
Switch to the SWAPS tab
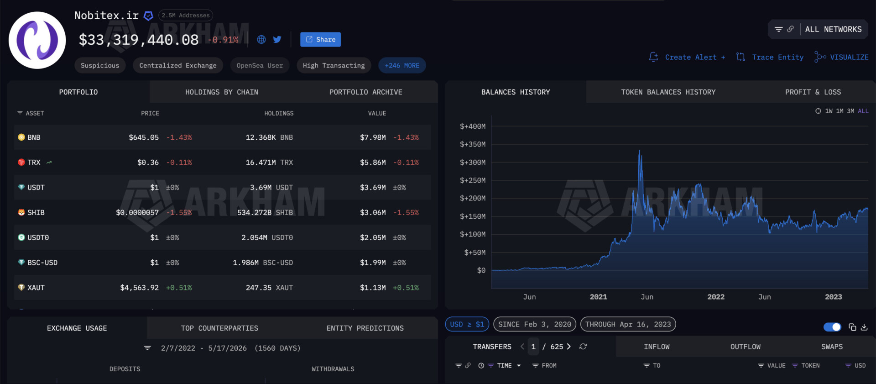tap(832, 347)
